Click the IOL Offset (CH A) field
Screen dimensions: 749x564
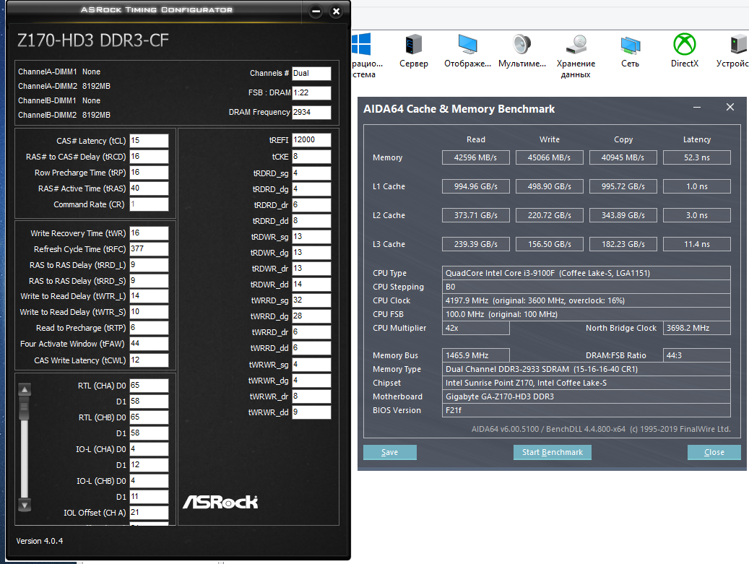tap(149, 513)
